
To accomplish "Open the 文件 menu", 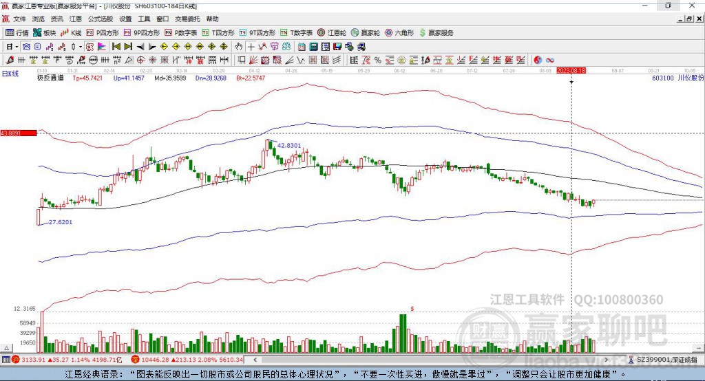I will click(x=19, y=19).
